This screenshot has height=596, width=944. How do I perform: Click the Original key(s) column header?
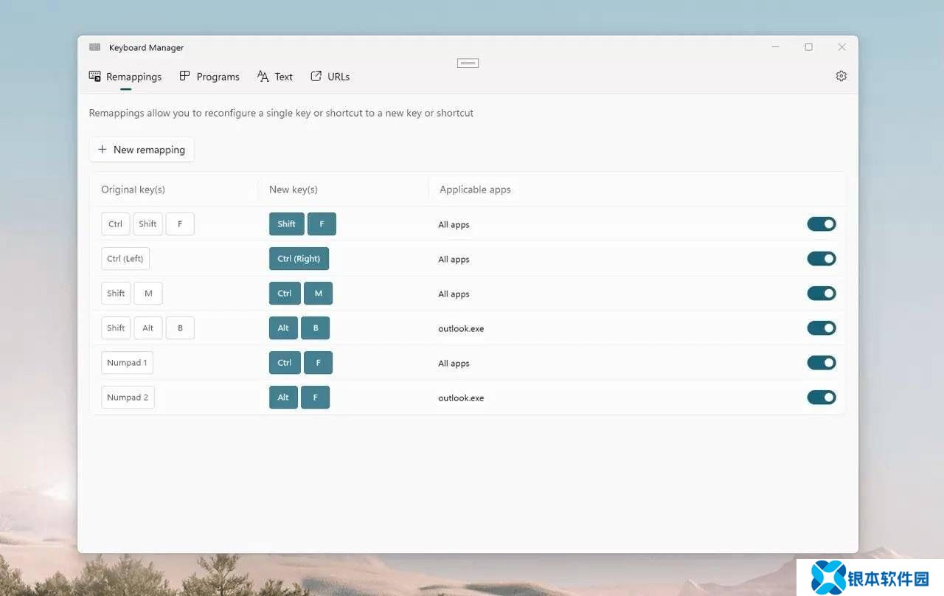pos(133,190)
